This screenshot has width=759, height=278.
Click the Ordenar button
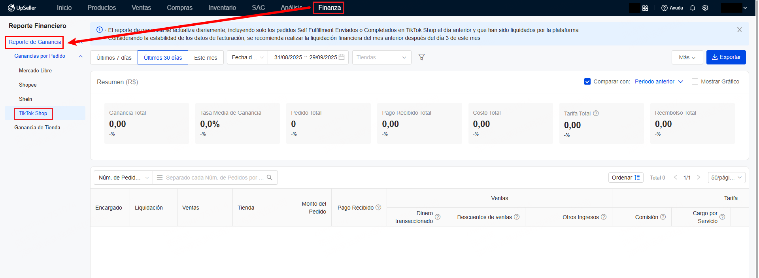625,178
